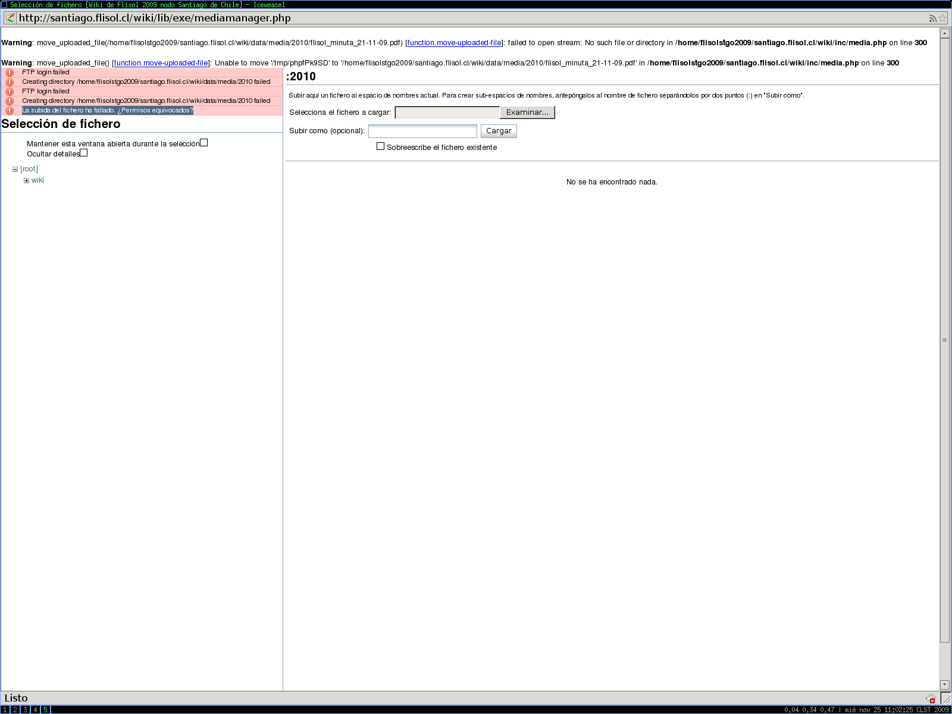Toggle the Ocultar detalles checkbox
Image resolution: width=952 pixels, height=714 pixels.
click(84, 153)
